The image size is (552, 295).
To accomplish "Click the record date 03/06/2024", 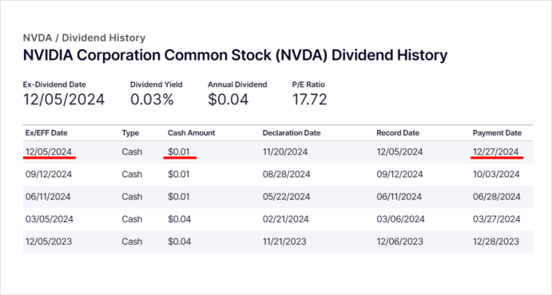I will click(x=400, y=219).
